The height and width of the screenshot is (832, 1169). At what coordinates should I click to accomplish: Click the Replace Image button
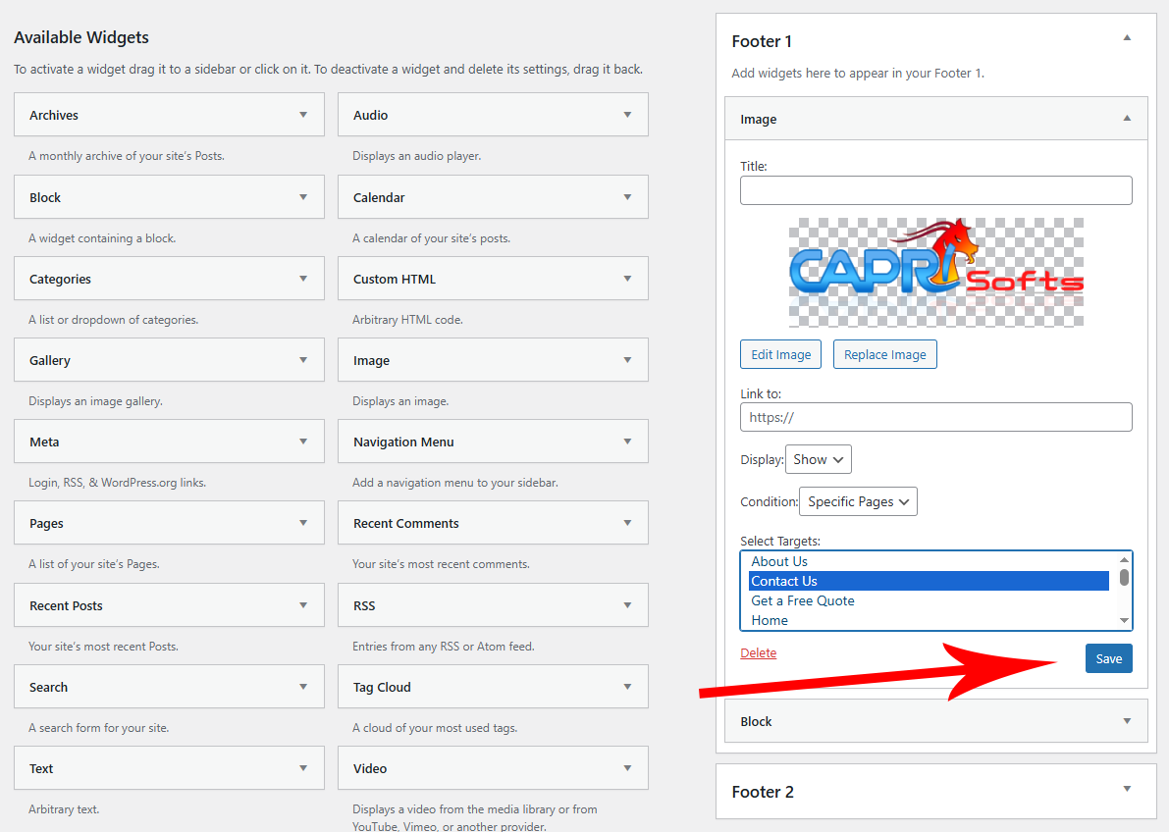885,354
